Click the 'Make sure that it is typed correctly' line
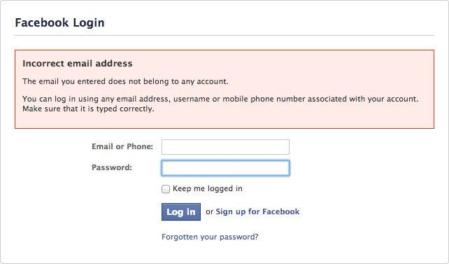 (88, 109)
